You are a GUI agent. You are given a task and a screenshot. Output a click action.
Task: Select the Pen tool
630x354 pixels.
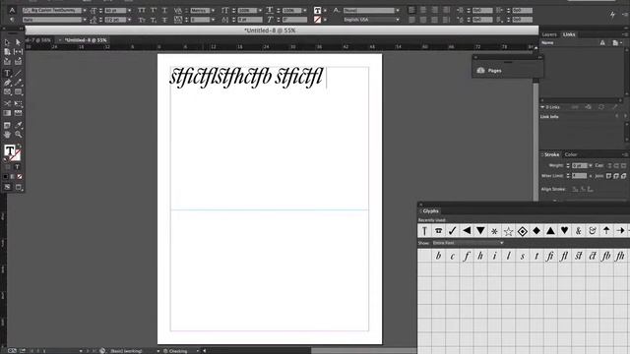[7, 83]
